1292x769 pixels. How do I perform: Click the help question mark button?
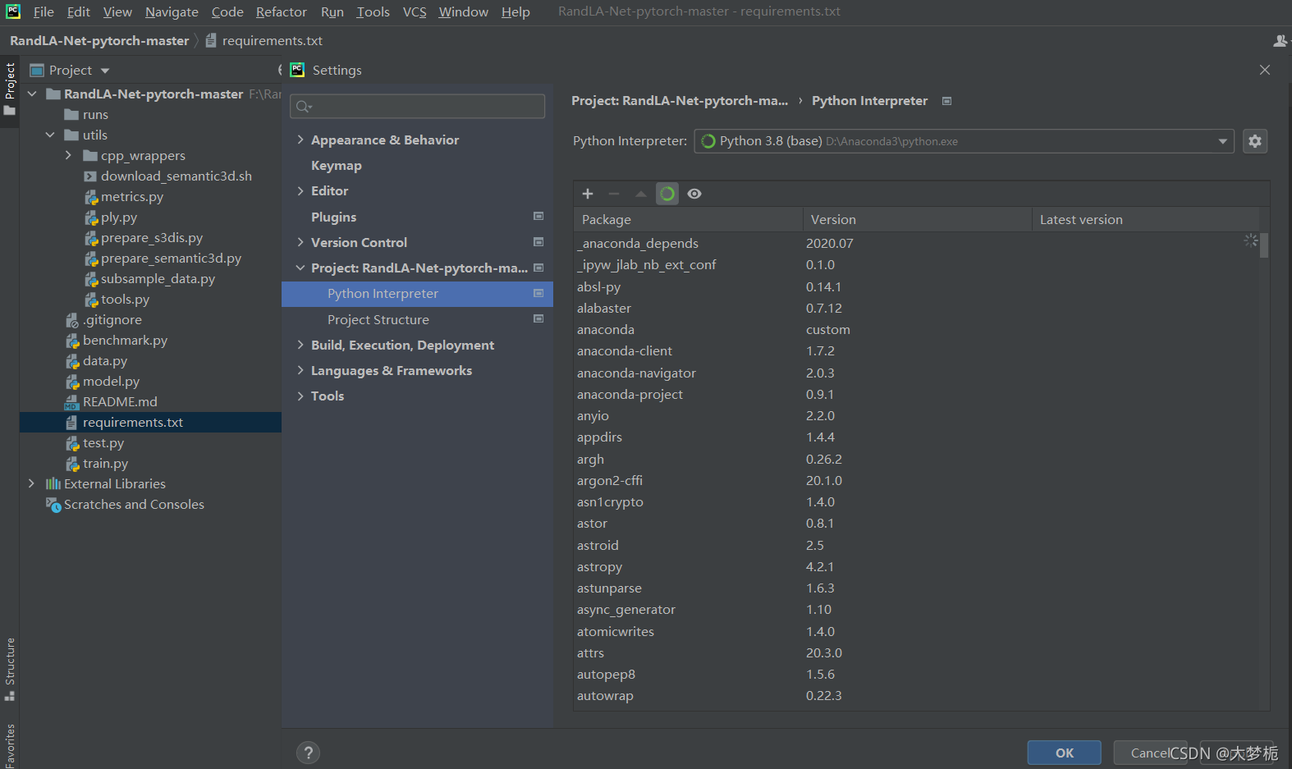tap(309, 753)
